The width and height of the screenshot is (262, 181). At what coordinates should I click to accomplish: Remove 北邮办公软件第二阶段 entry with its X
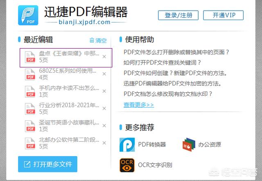[x=104, y=143]
